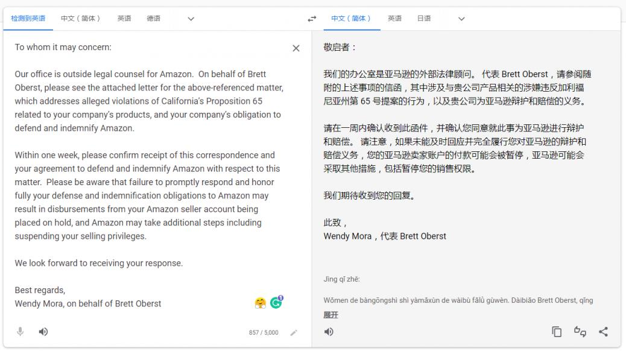Choose 德语 as source language
626x351 pixels.
pos(154,18)
